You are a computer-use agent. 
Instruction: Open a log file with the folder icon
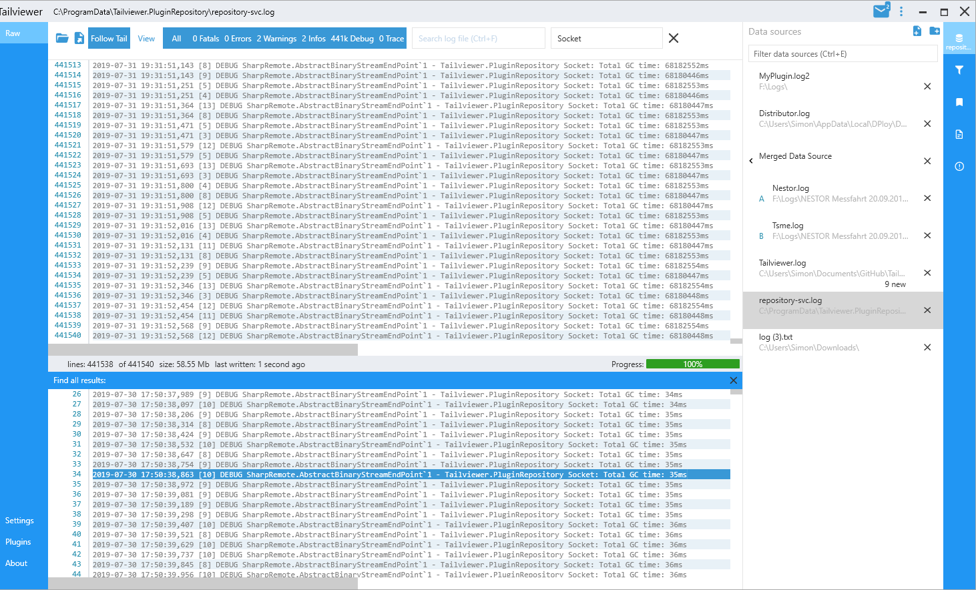(61, 38)
